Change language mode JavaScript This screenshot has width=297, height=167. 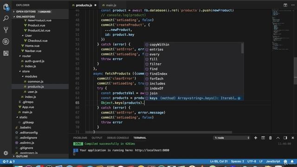pyautogui.click(x=273, y=161)
